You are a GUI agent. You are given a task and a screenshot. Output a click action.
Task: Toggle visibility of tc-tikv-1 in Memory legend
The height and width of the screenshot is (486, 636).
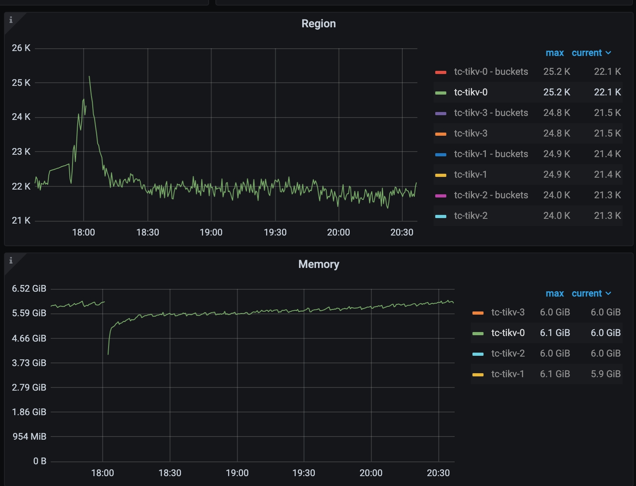point(508,374)
